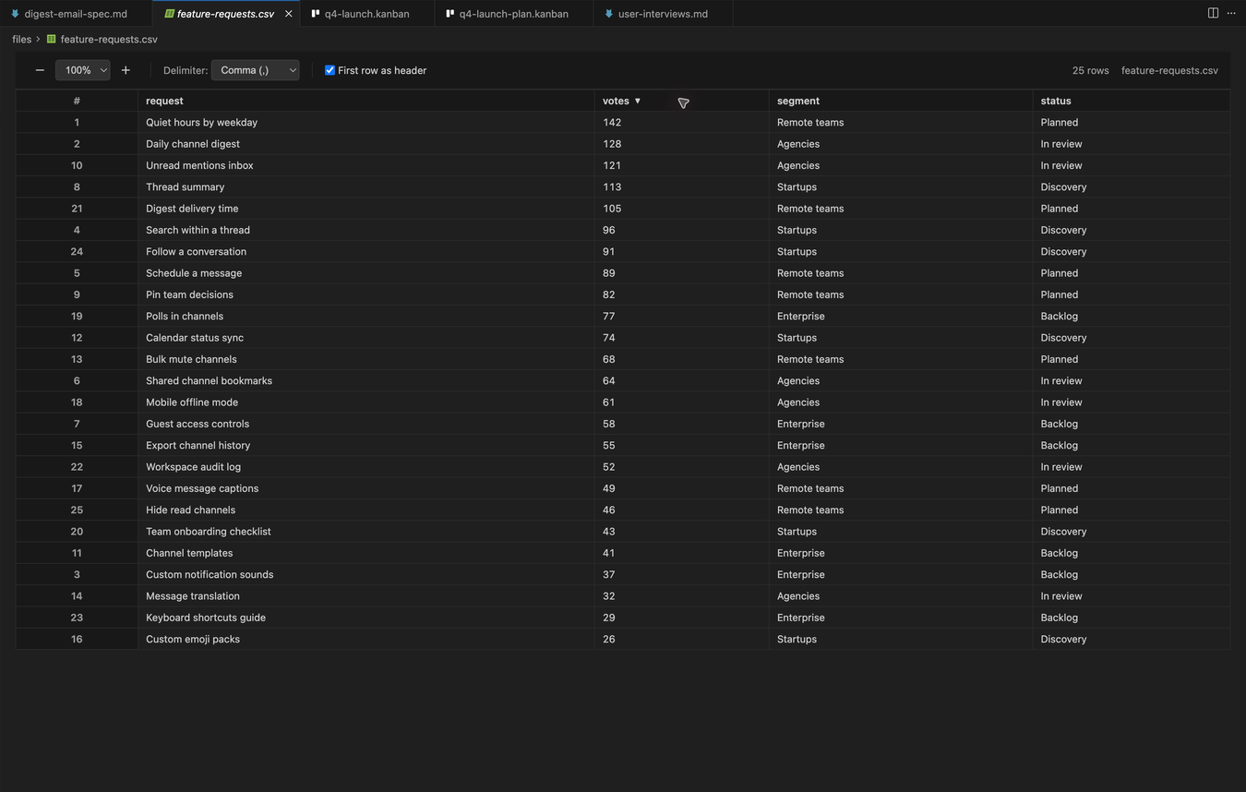Click the Workspace audit log cell

366,467
